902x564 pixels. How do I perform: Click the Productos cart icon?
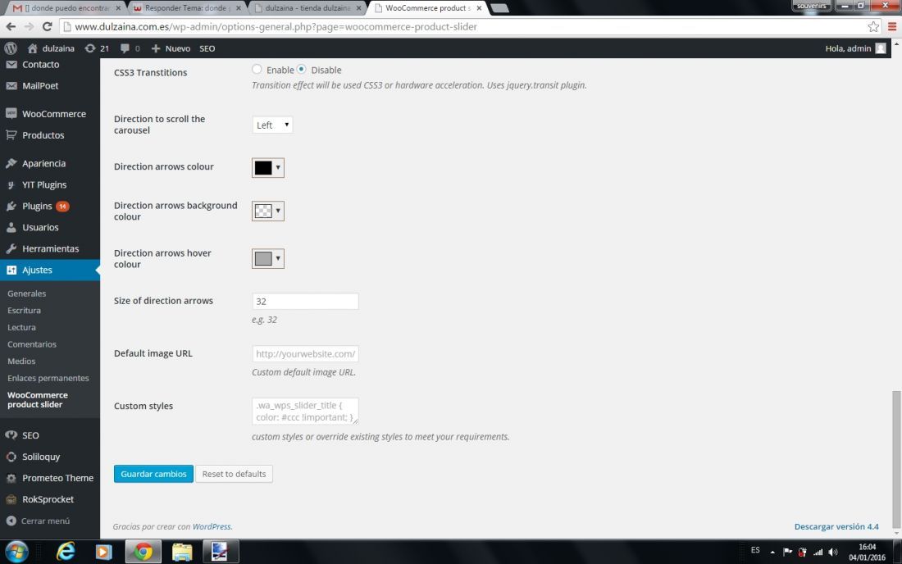point(11,135)
